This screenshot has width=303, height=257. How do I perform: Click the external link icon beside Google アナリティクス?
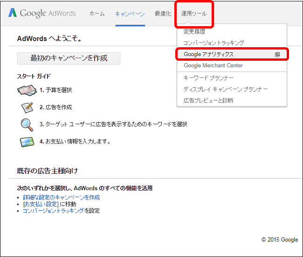click(277, 54)
